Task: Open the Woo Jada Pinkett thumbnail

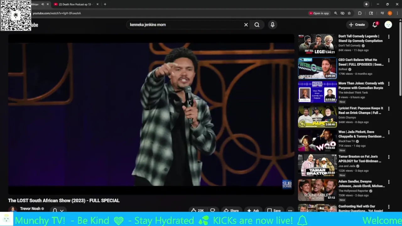Action: pyautogui.click(x=317, y=140)
